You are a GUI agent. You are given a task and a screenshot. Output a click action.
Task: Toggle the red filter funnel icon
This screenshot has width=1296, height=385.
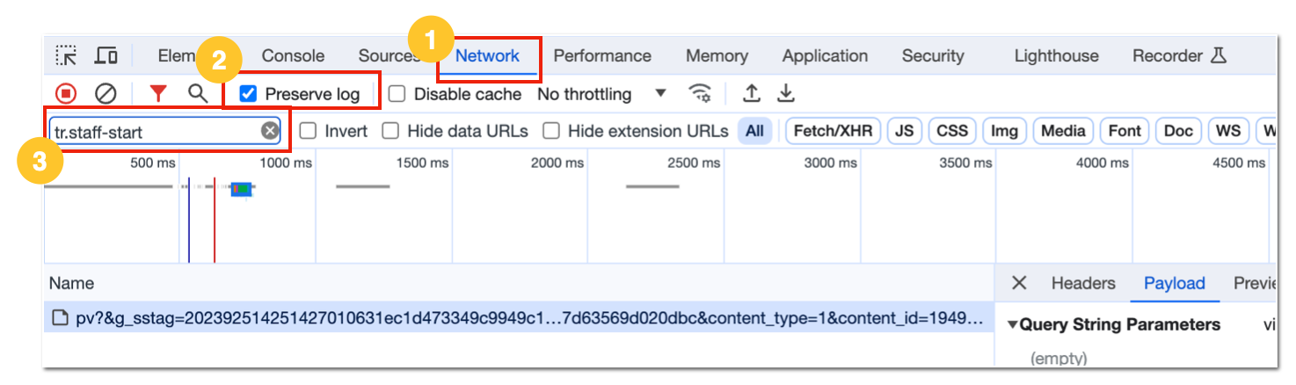click(x=158, y=93)
